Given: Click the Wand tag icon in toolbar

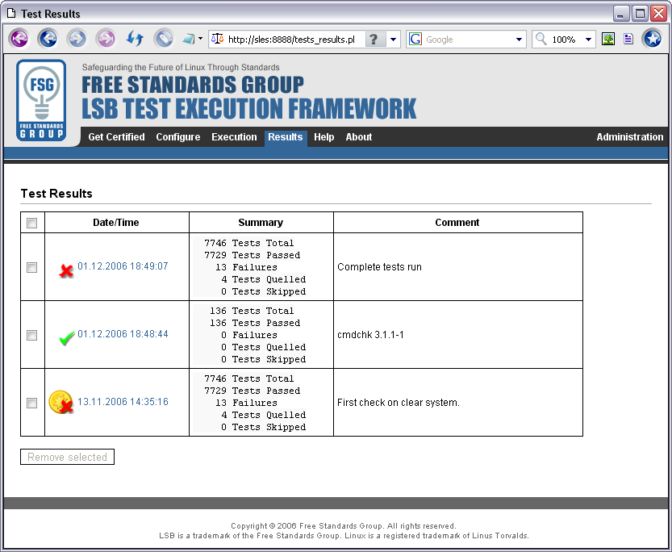Looking at the screenshot, I should [x=164, y=39].
